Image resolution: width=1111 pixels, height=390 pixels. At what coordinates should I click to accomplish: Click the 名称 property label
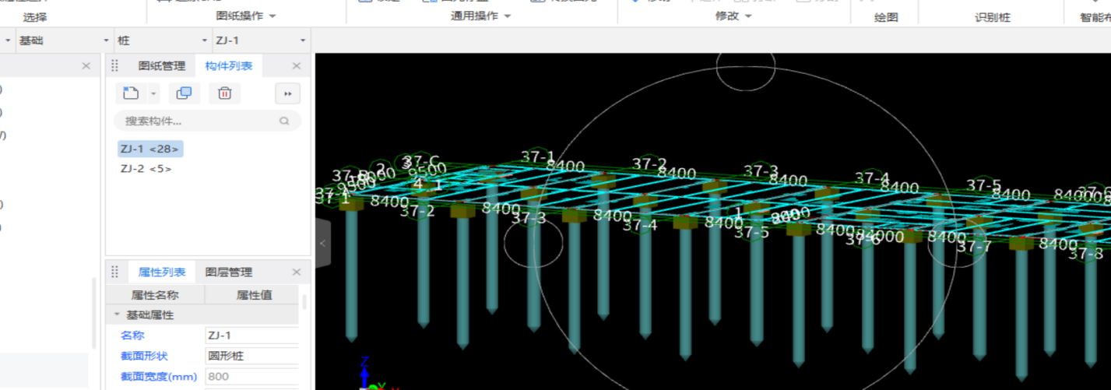pyautogui.click(x=133, y=336)
